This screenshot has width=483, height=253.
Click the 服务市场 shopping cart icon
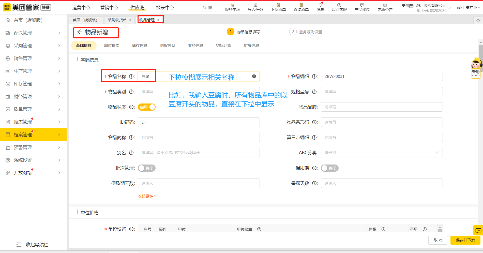(232, 7)
